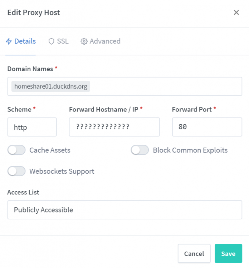Switch to the SSL tab
The width and height of the screenshot is (249, 268).
(59, 41)
